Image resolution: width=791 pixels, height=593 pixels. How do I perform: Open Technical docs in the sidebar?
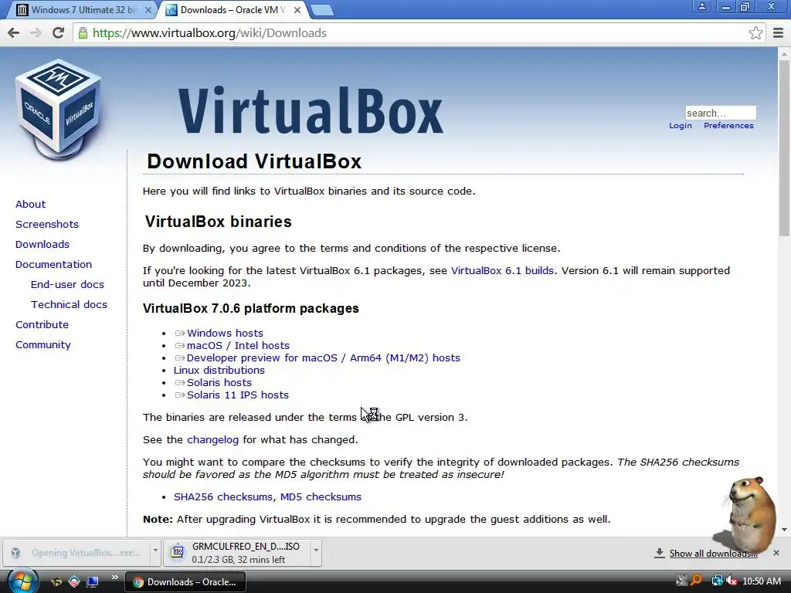coord(69,305)
